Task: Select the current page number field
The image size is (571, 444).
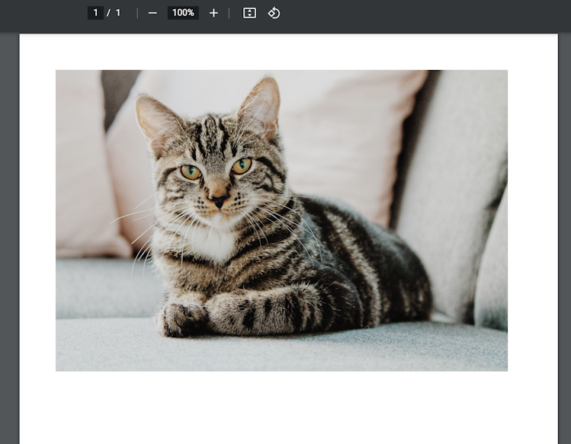Action: [95, 13]
